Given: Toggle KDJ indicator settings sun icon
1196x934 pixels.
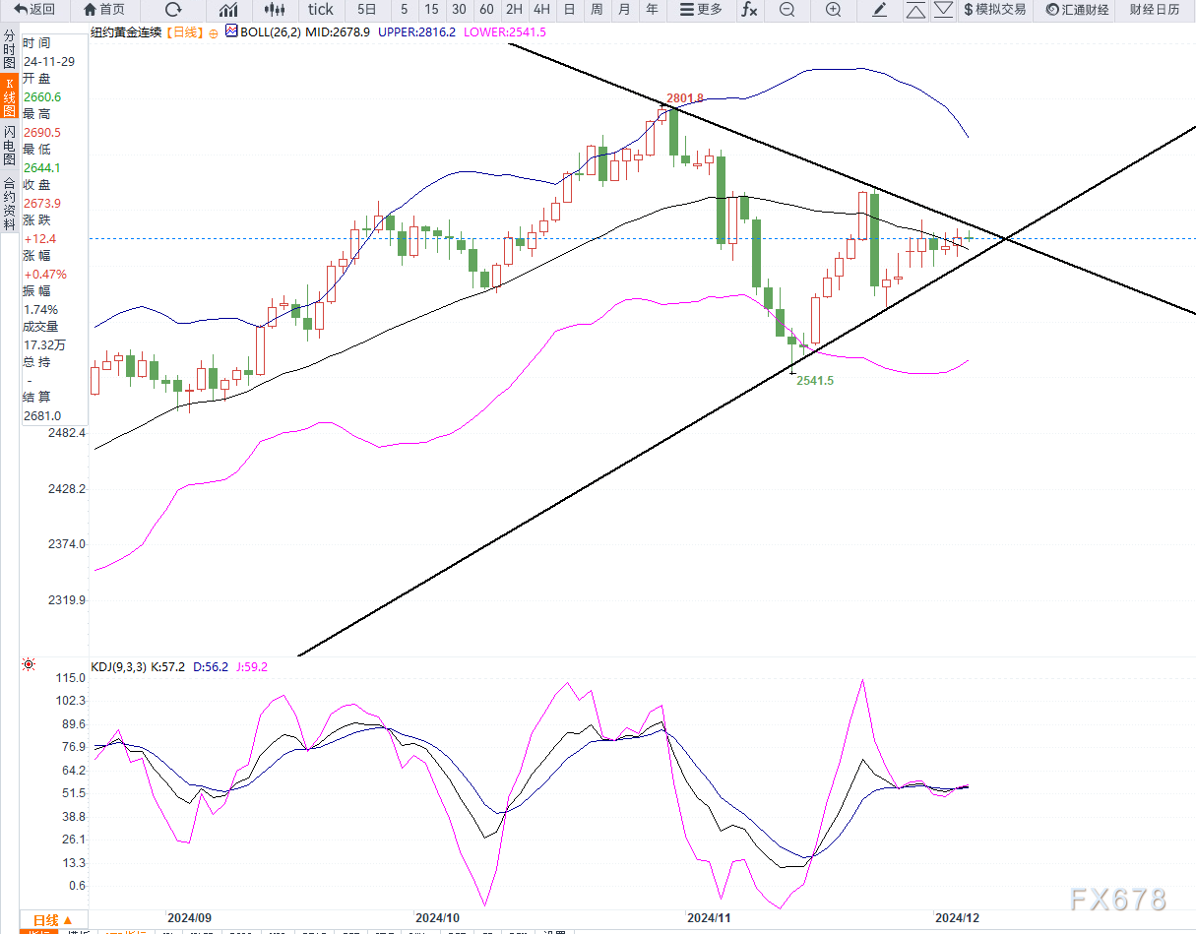Looking at the screenshot, I should [29, 665].
